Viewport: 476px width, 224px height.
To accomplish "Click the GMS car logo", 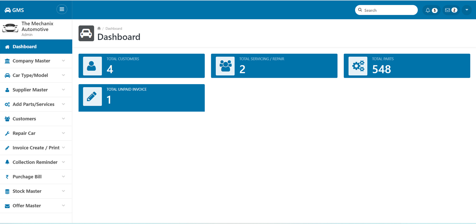I will pyautogui.click(x=7, y=10).
